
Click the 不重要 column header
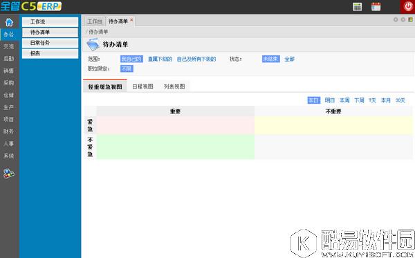tap(333, 111)
